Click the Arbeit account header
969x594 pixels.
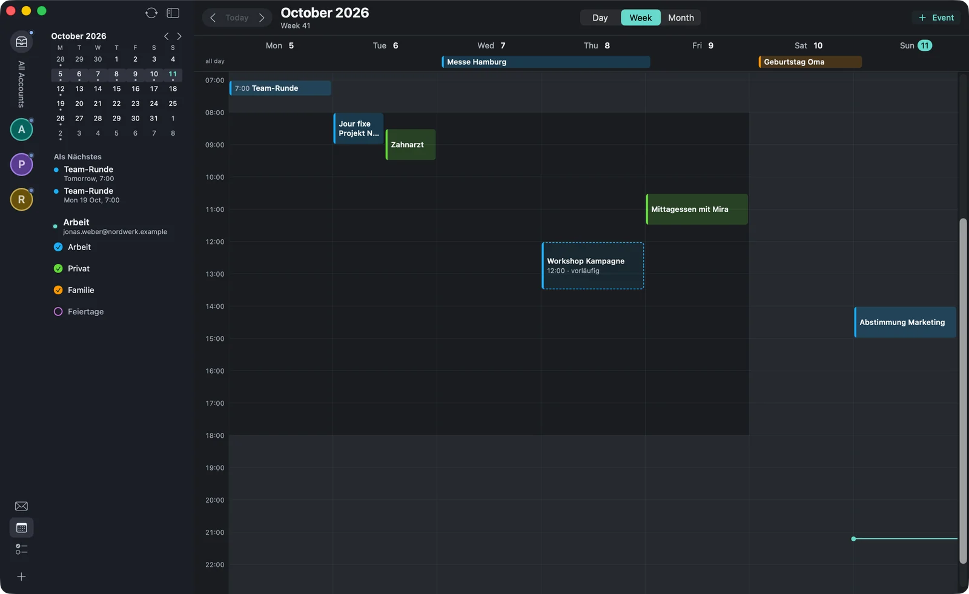[115, 226]
